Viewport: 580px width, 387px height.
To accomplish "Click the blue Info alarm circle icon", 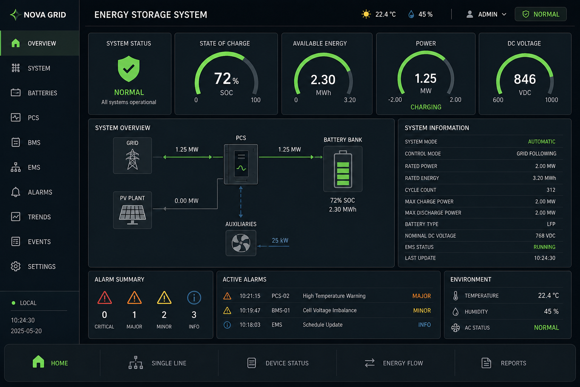I will [194, 298].
